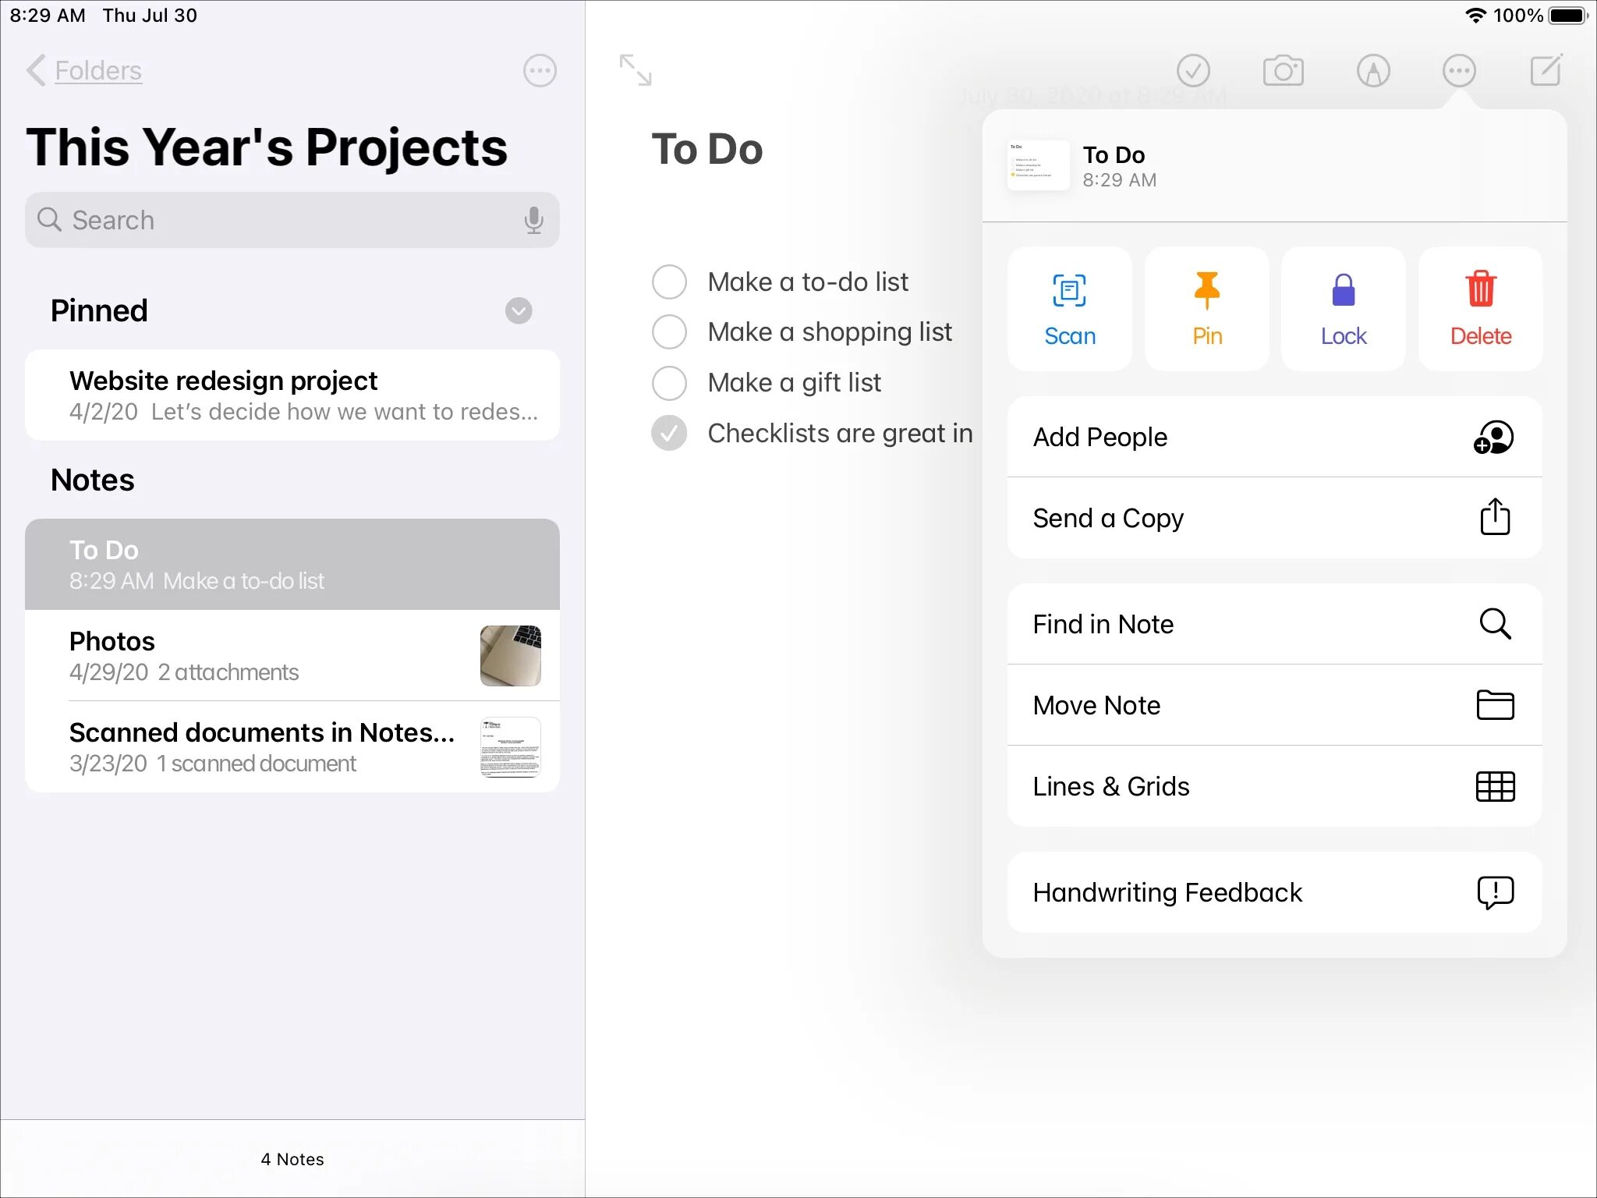Tap the Add People option
1597x1198 pixels.
coord(1274,437)
